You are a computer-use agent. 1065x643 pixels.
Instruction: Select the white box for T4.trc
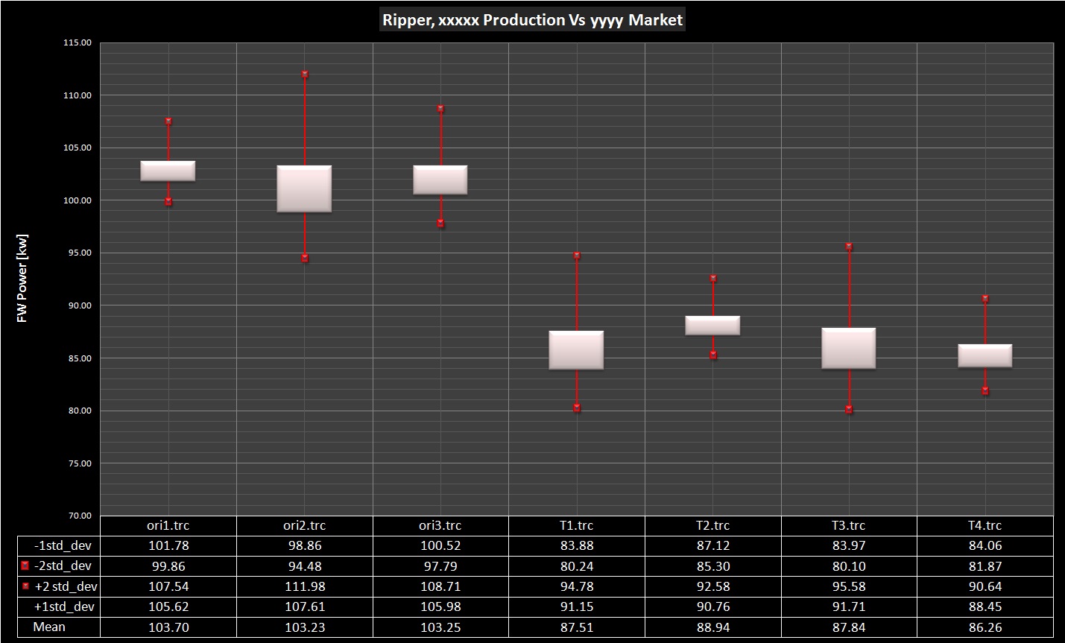[985, 355]
